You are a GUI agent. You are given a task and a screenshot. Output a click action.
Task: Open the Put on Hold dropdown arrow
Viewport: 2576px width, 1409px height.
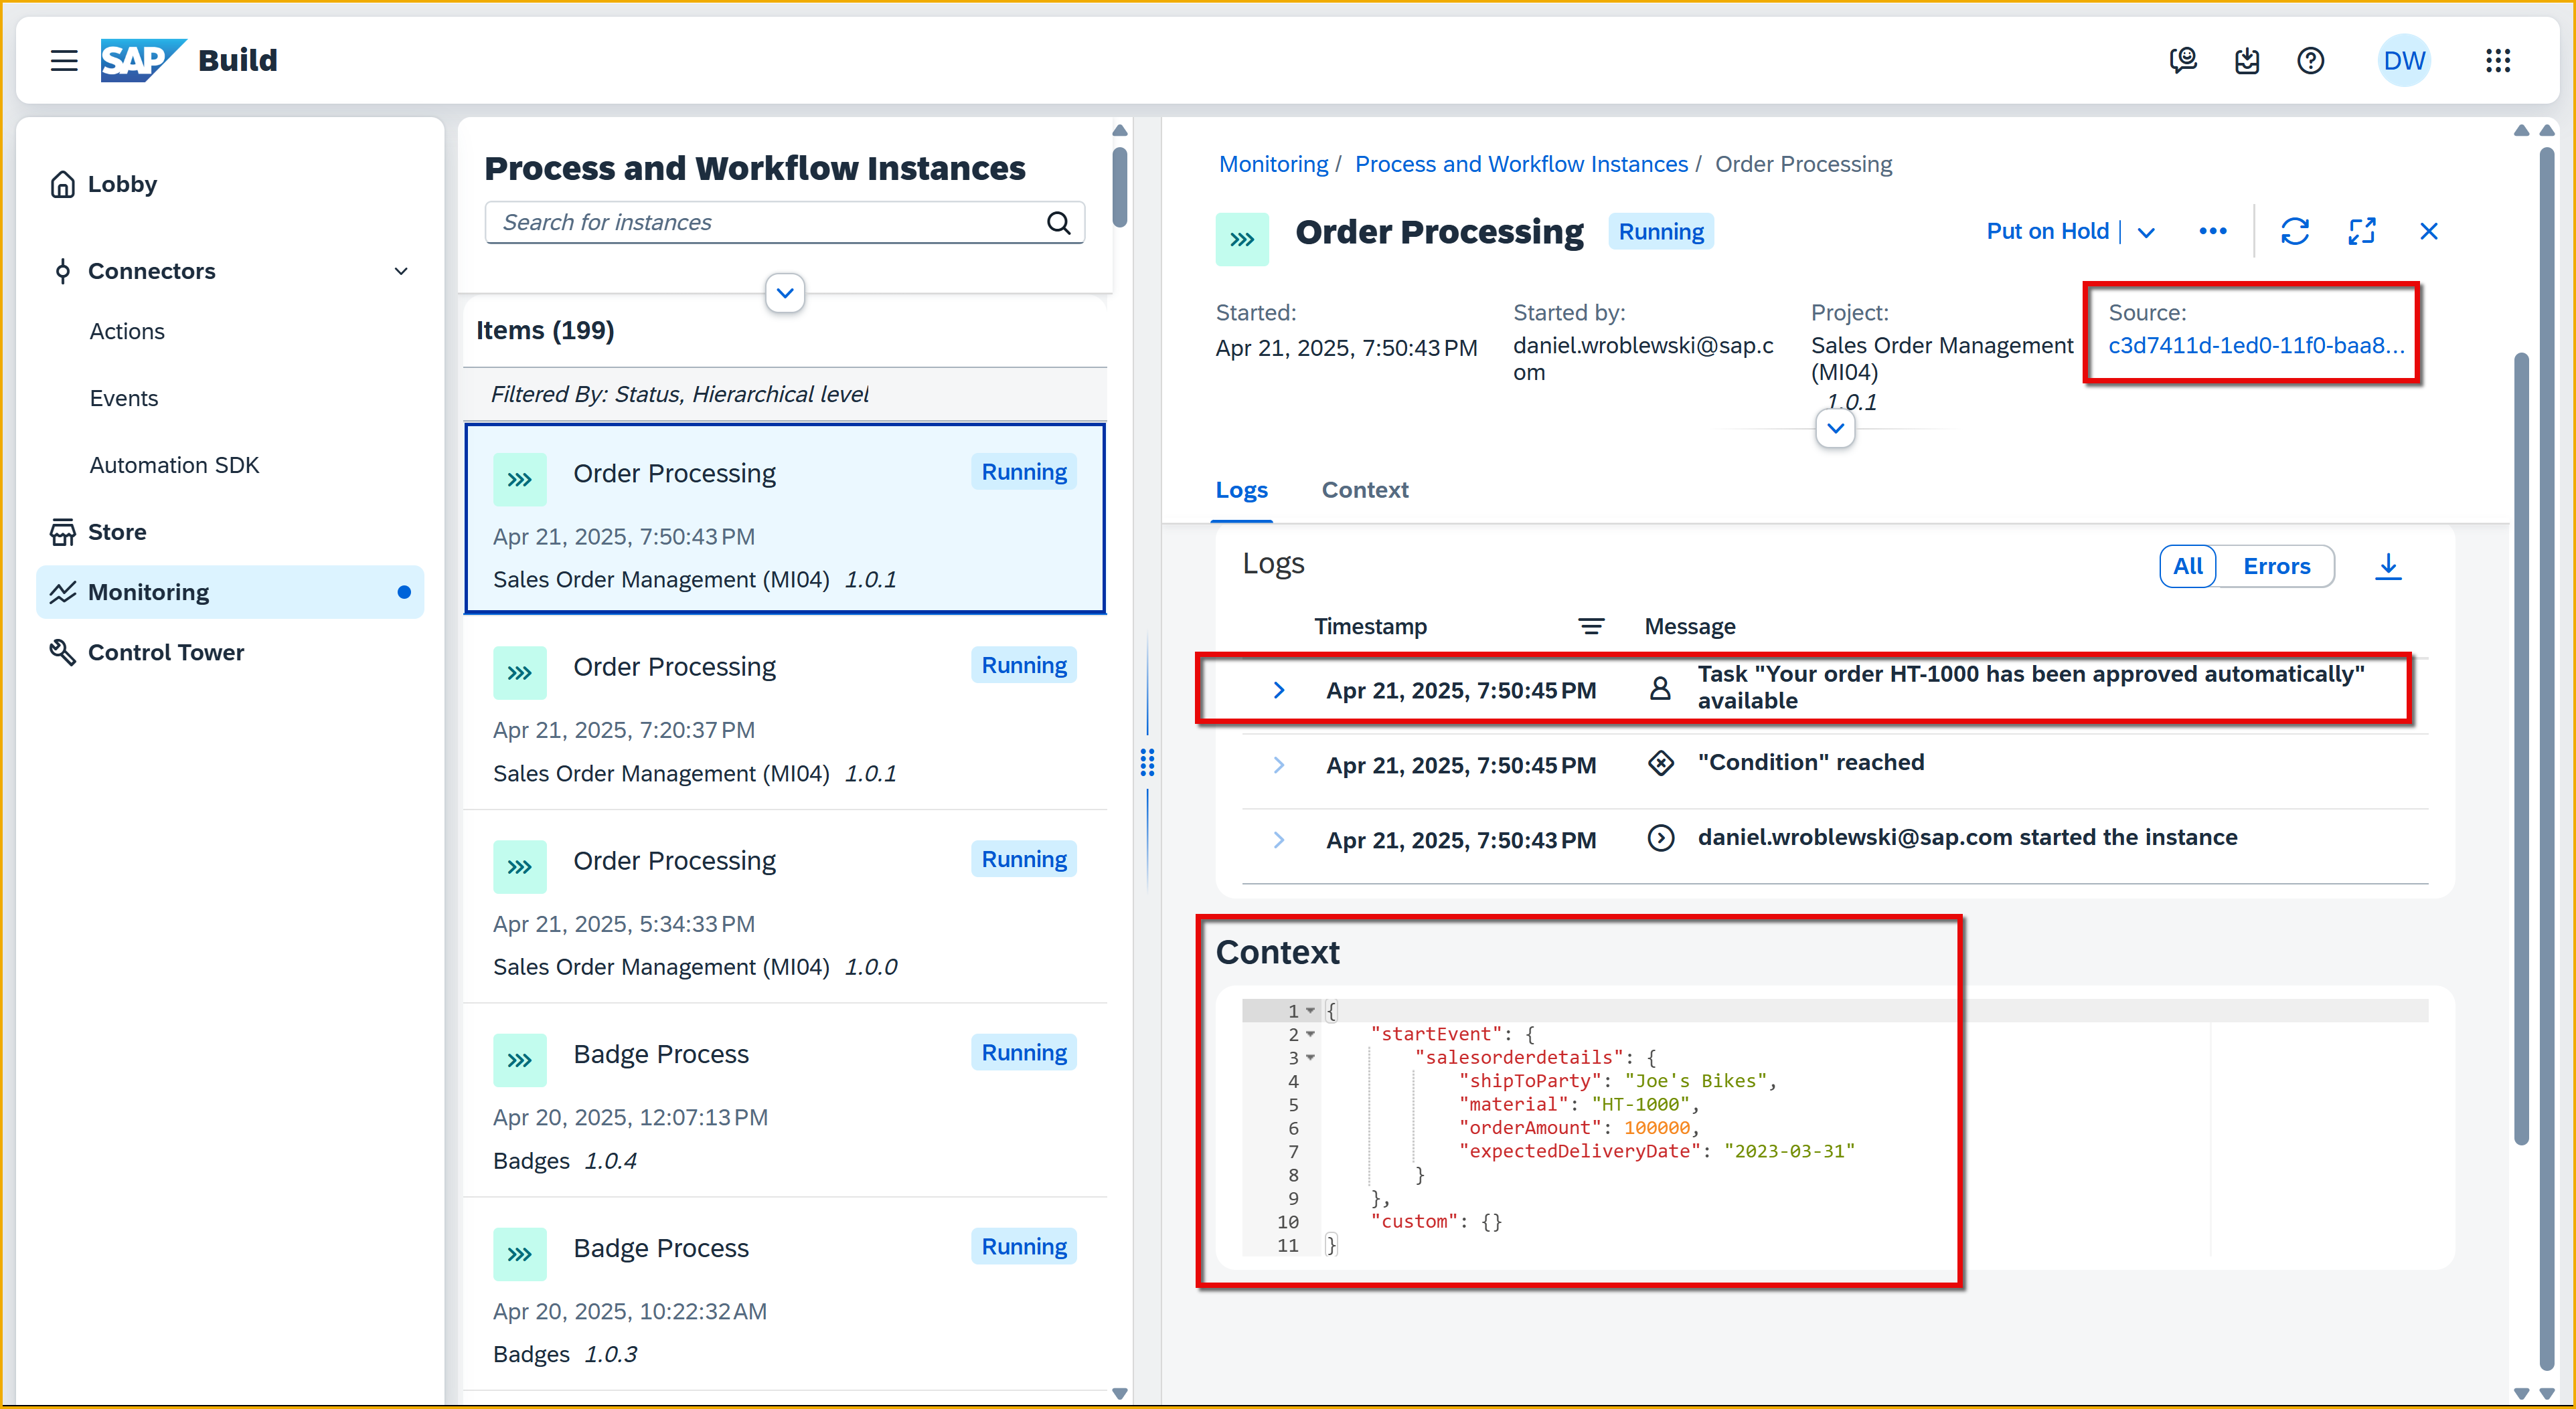tap(2146, 232)
